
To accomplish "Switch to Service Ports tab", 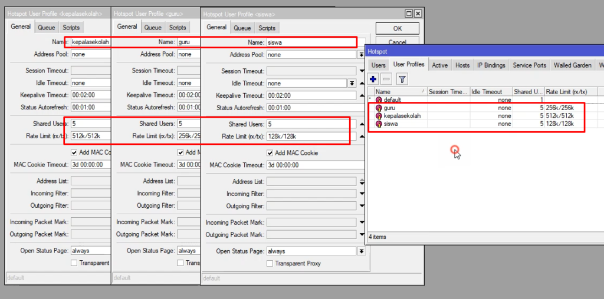I will coord(529,65).
